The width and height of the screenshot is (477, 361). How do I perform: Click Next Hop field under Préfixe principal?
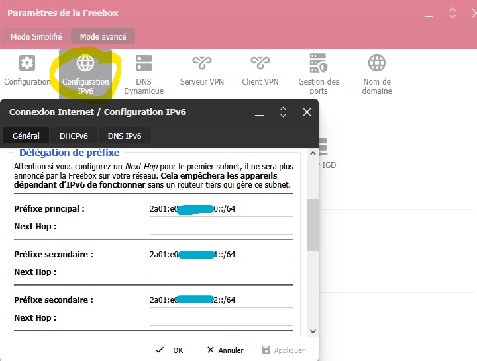(221, 225)
